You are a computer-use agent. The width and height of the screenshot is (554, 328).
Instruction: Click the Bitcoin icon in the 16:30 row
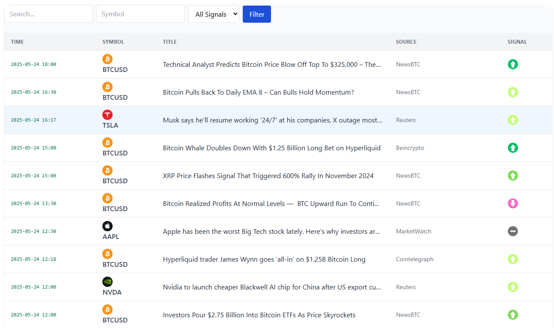tap(107, 87)
